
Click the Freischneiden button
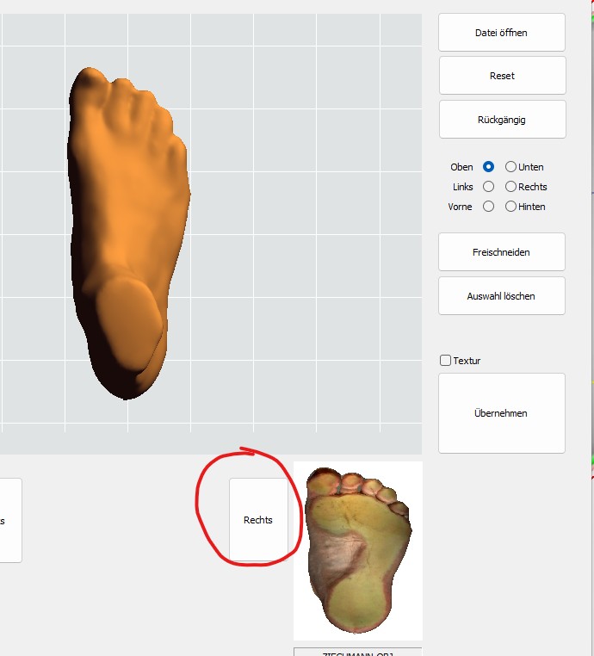click(502, 252)
